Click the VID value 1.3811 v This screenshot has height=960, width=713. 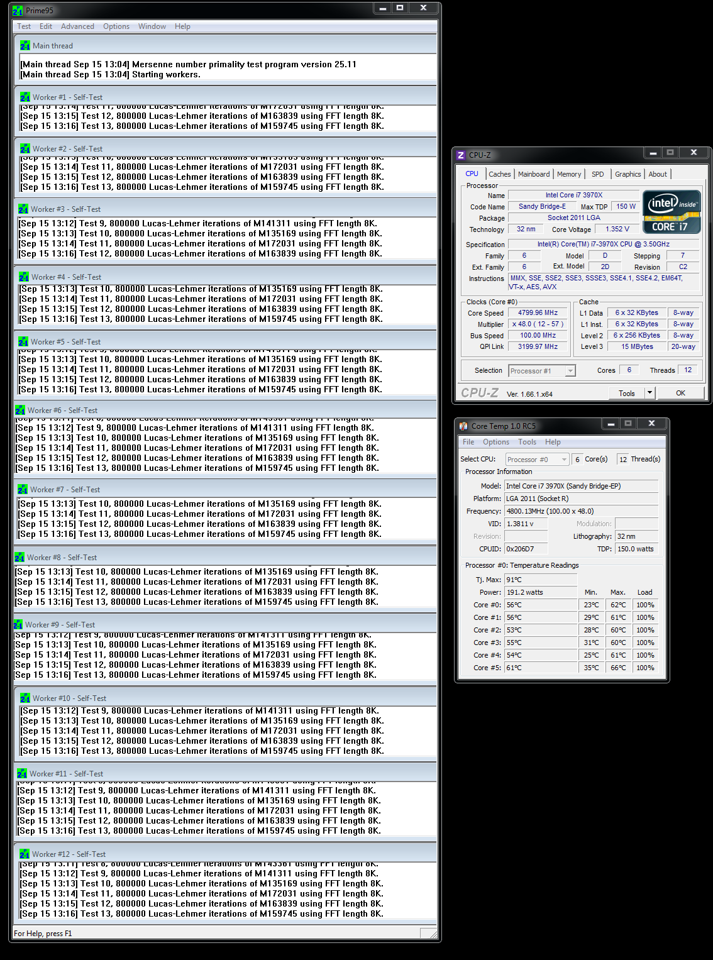526,524
